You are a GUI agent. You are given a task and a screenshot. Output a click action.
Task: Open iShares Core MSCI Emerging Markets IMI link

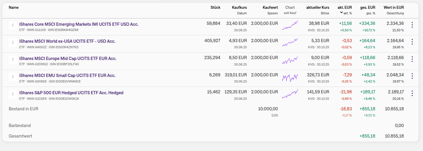pyautogui.click(x=79, y=24)
